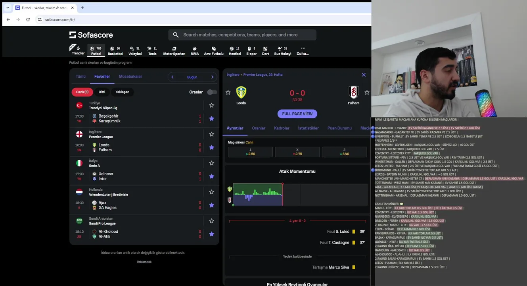
Task: Open the Kadrolar tab
Action: pyautogui.click(x=282, y=128)
